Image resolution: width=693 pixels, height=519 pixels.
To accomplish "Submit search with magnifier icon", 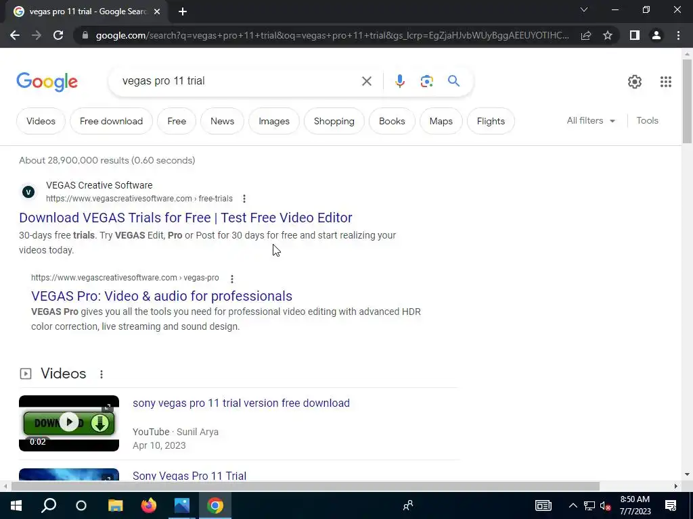I will tap(453, 81).
